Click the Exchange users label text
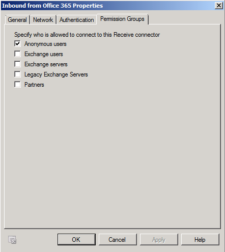Image resolution: width=225 pixels, height=252 pixels. 44,54
